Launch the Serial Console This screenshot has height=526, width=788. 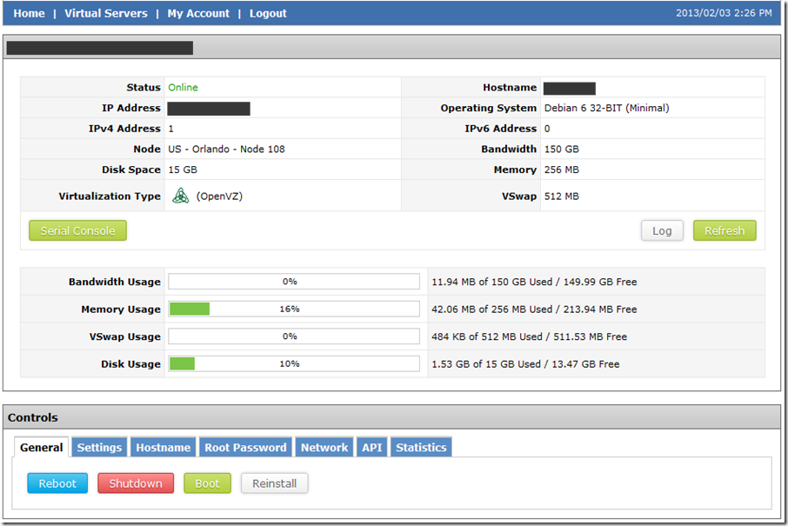click(78, 230)
